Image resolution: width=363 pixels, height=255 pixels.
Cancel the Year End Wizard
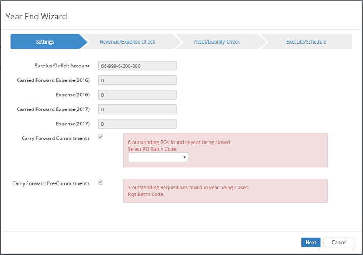point(339,242)
